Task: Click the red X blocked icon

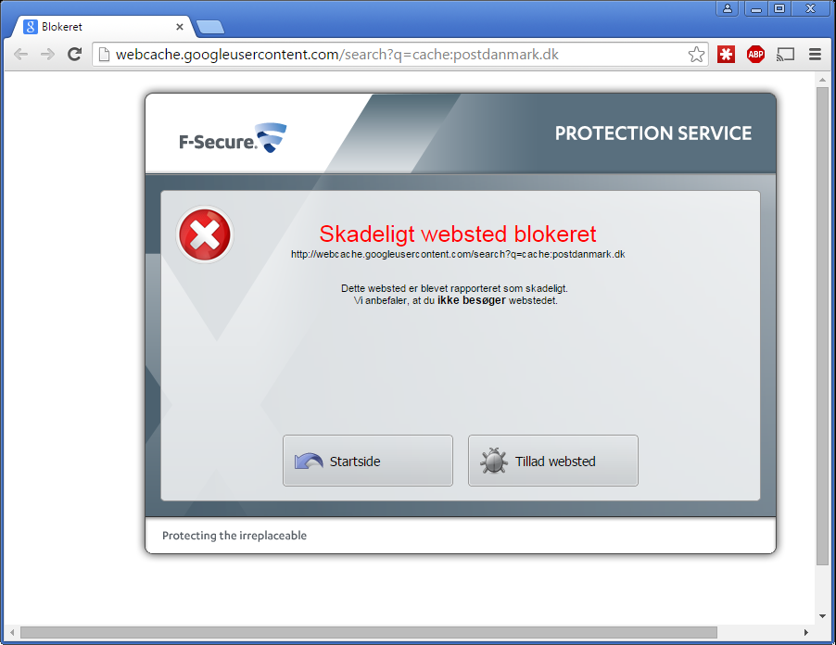Action: click(x=205, y=235)
